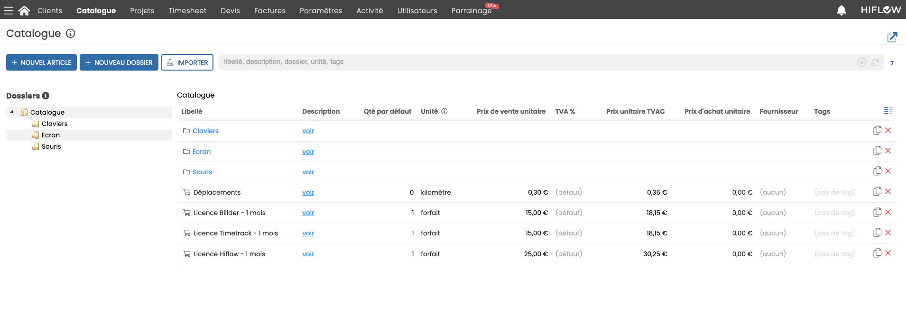This screenshot has width=906, height=315.
Task: Click the 0,30 € unit price cell
Action: [x=538, y=192]
